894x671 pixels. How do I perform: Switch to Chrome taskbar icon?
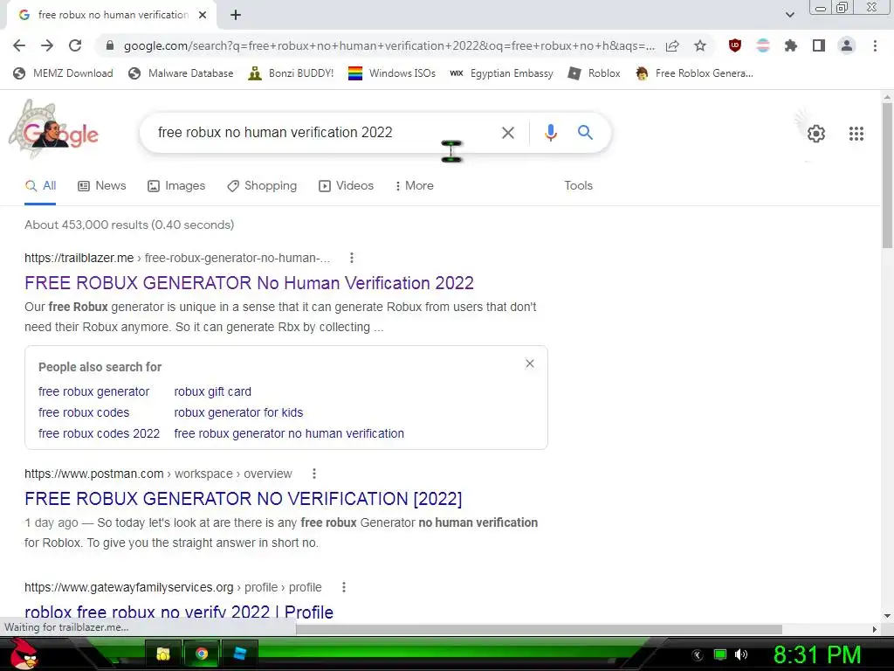(x=202, y=654)
